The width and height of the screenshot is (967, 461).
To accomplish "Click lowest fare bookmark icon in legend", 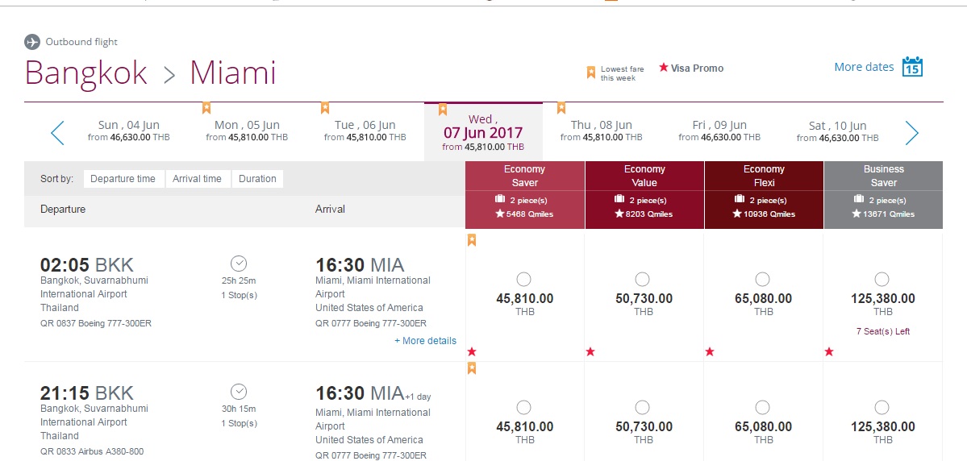I will click(591, 72).
